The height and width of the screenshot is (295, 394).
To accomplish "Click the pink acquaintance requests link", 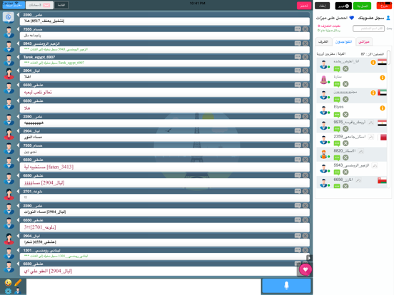I will (x=329, y=26).
